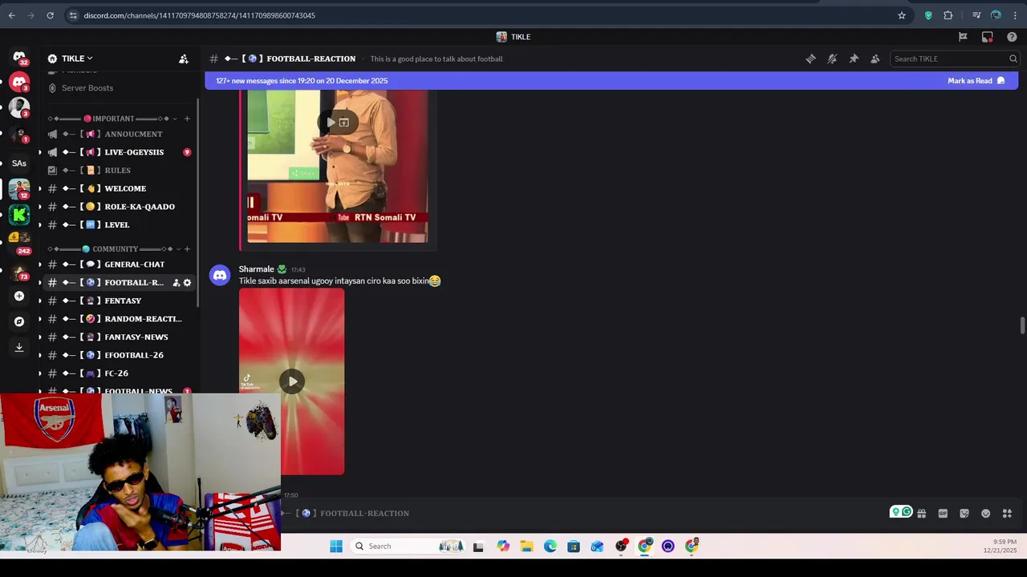Open Discover servers compass icon
Screen dimensions: 1027x577
19,321
